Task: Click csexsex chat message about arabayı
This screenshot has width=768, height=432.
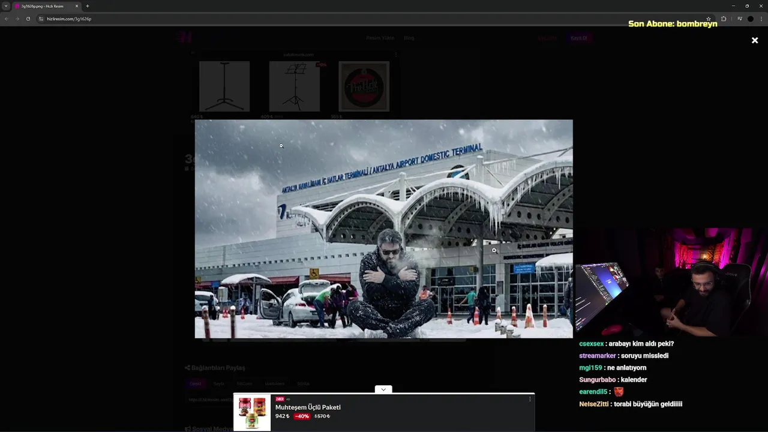Action: point(626,344)
